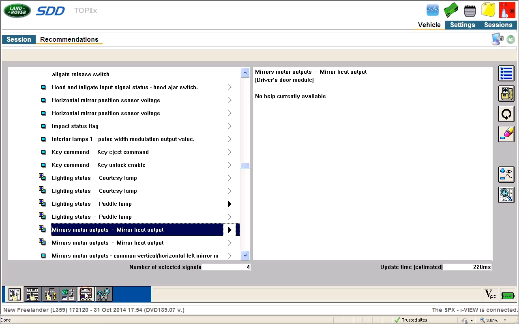
Task: Click the green battery status icon
Action: (508, 295)
